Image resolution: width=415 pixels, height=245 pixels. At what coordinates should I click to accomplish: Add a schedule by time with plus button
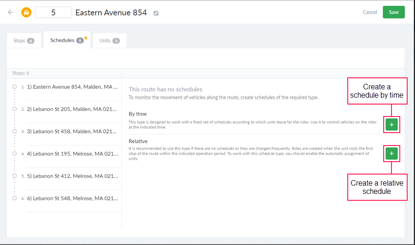(391, 124)
